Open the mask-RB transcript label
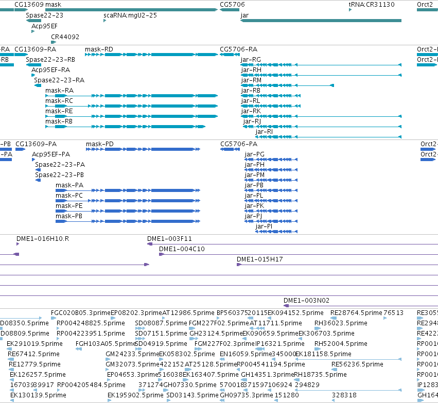This screenshot has width=438, height=403. pyautogui.click(x=59, y=121)
